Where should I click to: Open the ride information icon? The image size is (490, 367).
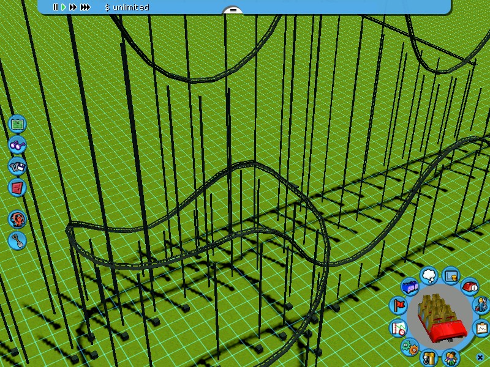[470, 286]
